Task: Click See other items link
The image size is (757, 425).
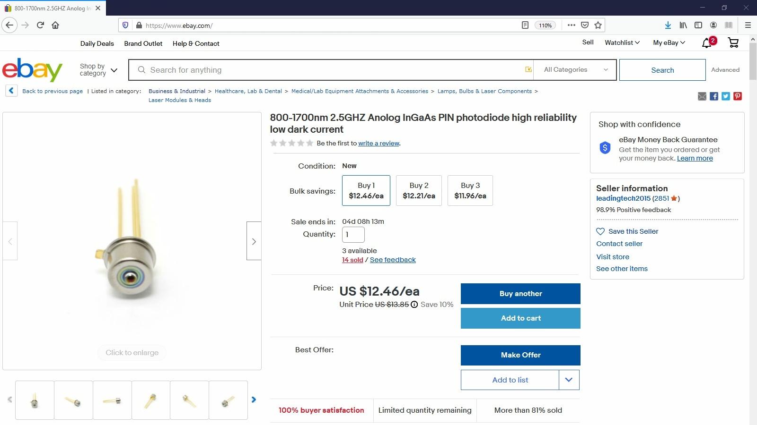Action: (622, 269)
